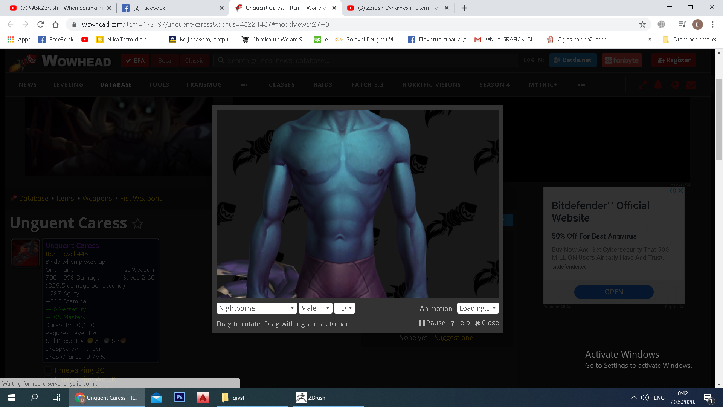
Task: Log in with fanbyte
Action: (622, 60)
